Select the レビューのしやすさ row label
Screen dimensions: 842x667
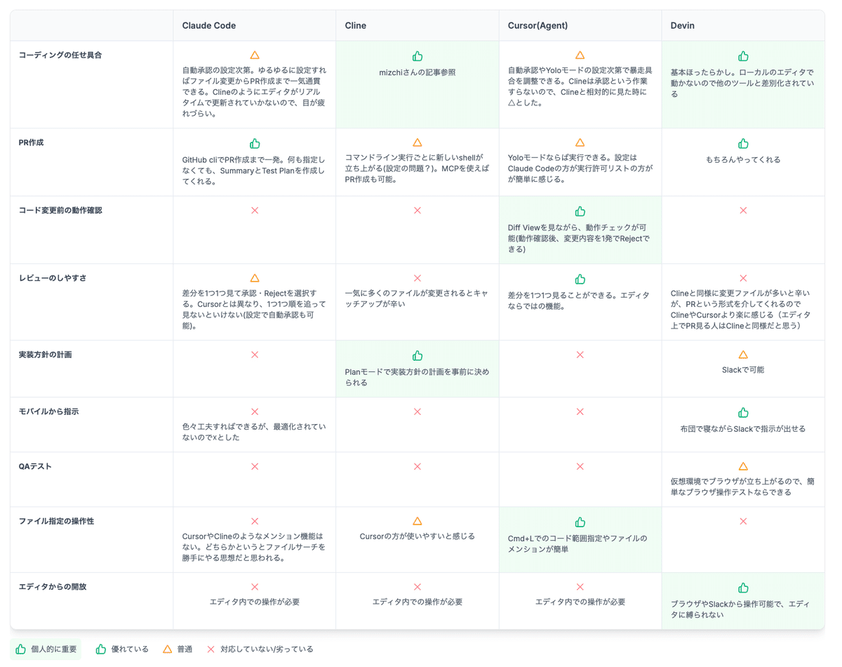click(x=51, y=277)
